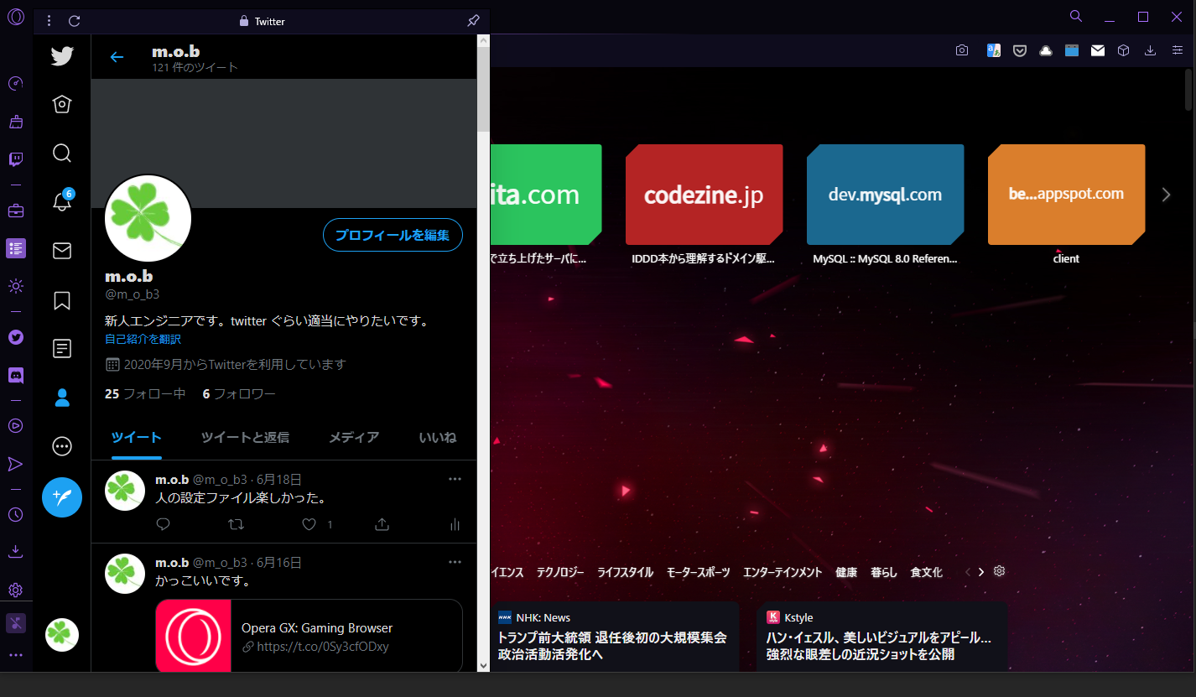The height and width of the screenshot is (697, 1196).
Task: Open codezine.jp speed dial tile
Action: click(x=704, y=195)
